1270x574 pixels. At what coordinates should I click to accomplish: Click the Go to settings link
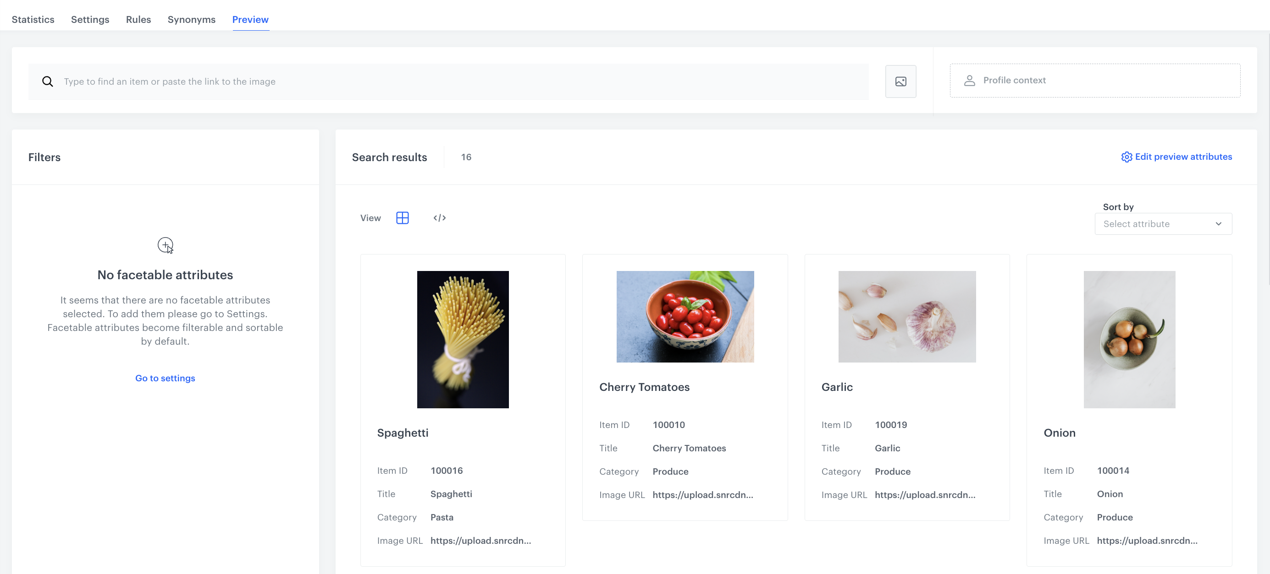tap(165, 378)
